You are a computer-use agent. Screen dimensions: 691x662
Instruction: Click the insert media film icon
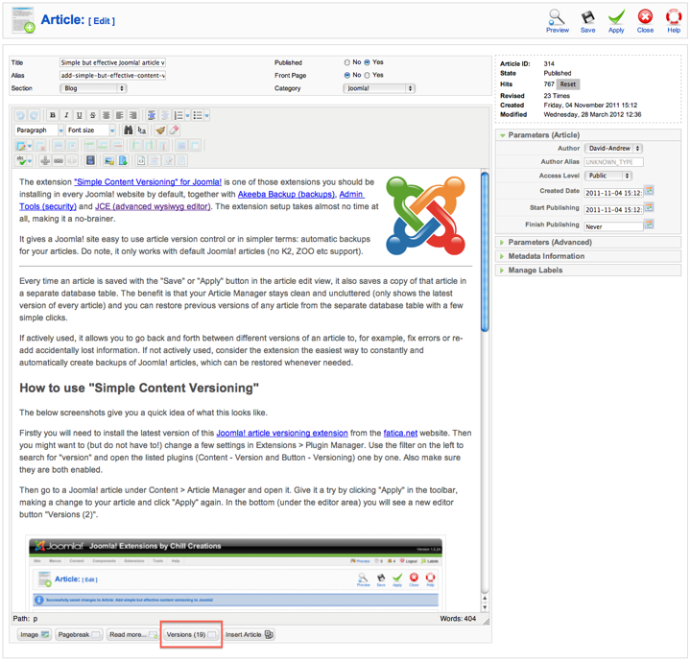[x=91, y=160]
